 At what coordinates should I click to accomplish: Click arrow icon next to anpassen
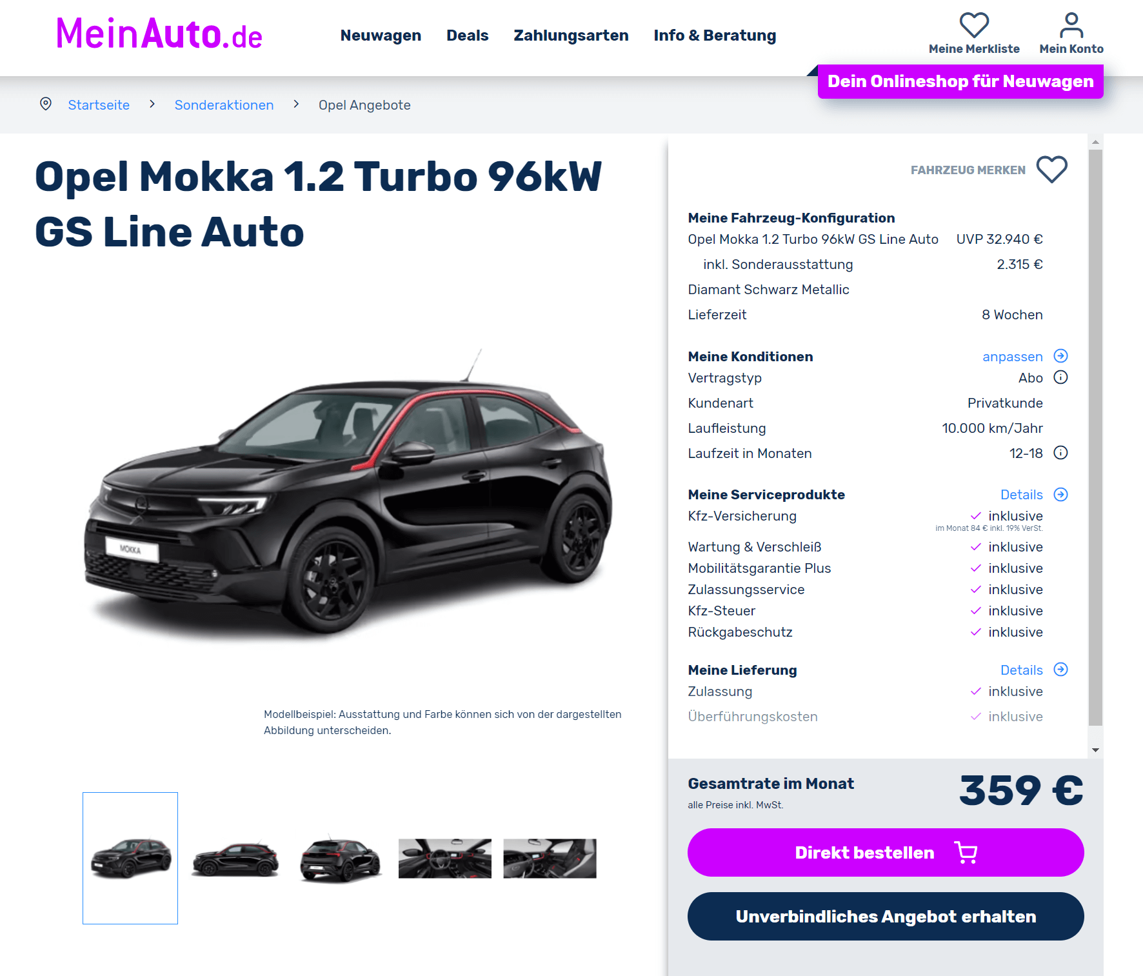pos(1060,356)
